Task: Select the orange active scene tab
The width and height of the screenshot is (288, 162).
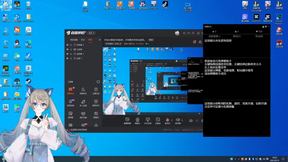Action: pos(90,40)
